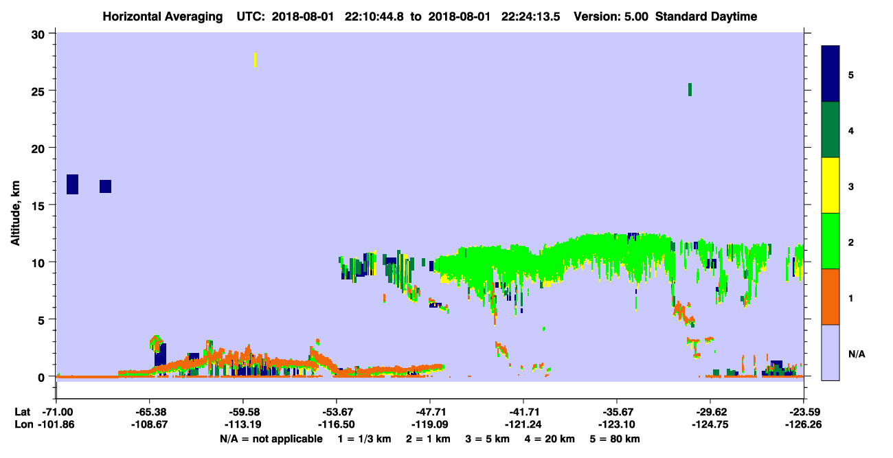Click the longitude value -119.09

[x=430, y=424]
